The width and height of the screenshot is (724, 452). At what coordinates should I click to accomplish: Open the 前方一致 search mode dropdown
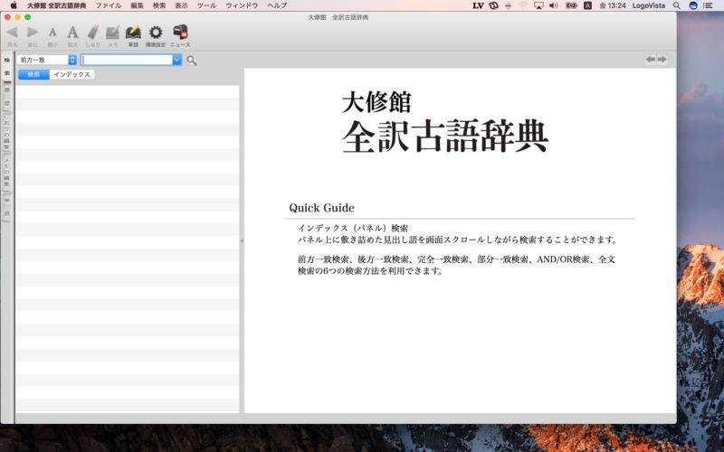tap(47, 60)
